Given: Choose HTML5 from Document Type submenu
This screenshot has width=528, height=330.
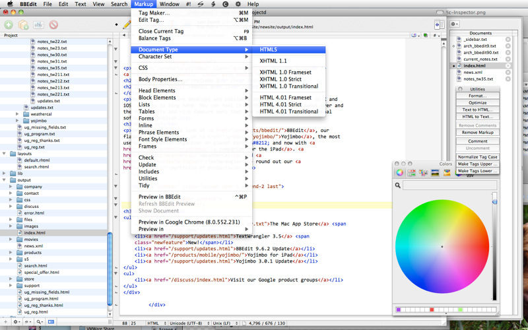Looking at the screenshot, I should [x=289, y=49].
